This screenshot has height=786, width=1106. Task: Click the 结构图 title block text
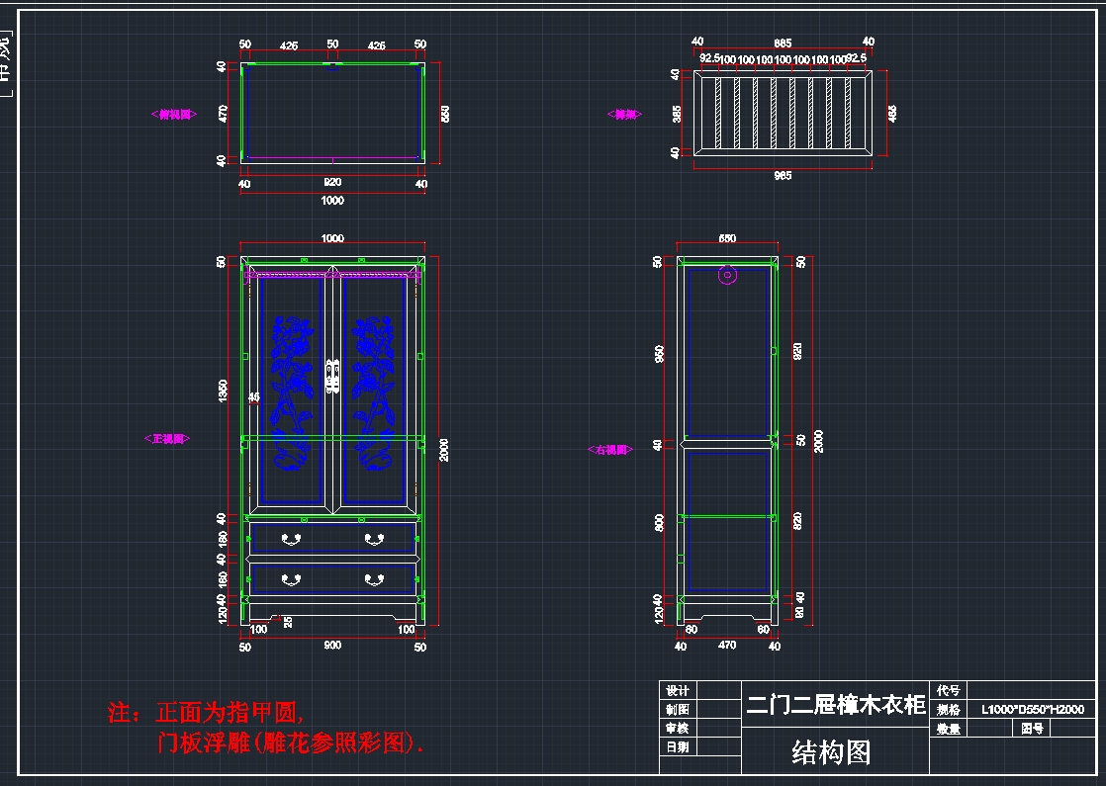pyautogui.click(x=831, y=752)
